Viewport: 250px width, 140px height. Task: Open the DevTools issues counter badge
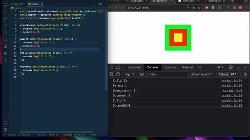[220, 67]
